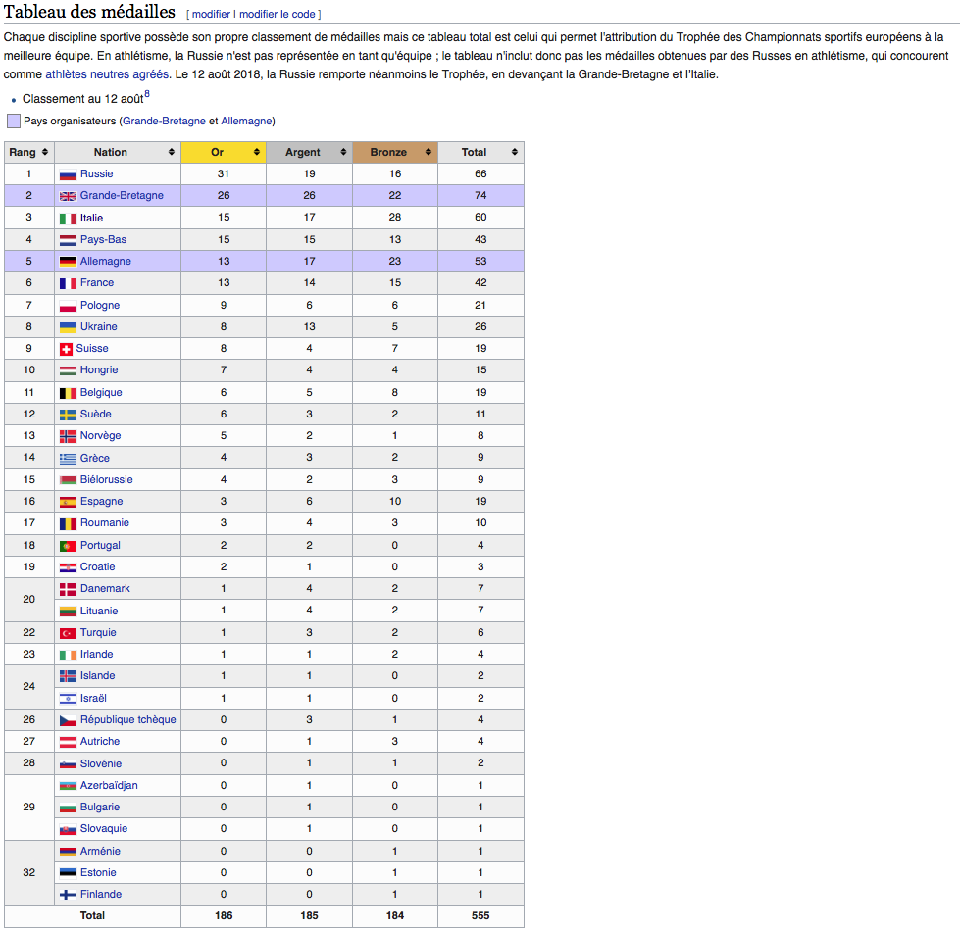Open the Autriche nation link
Image resolution: width=960 pixels, height=931 pixels.
tap(100, 742)
